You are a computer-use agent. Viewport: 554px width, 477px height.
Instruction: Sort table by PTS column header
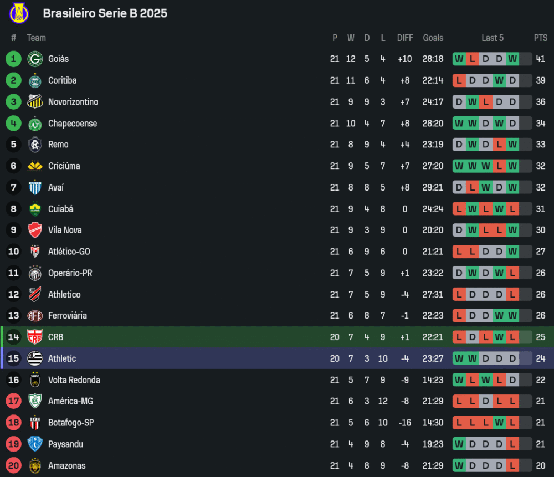(540, 38)
